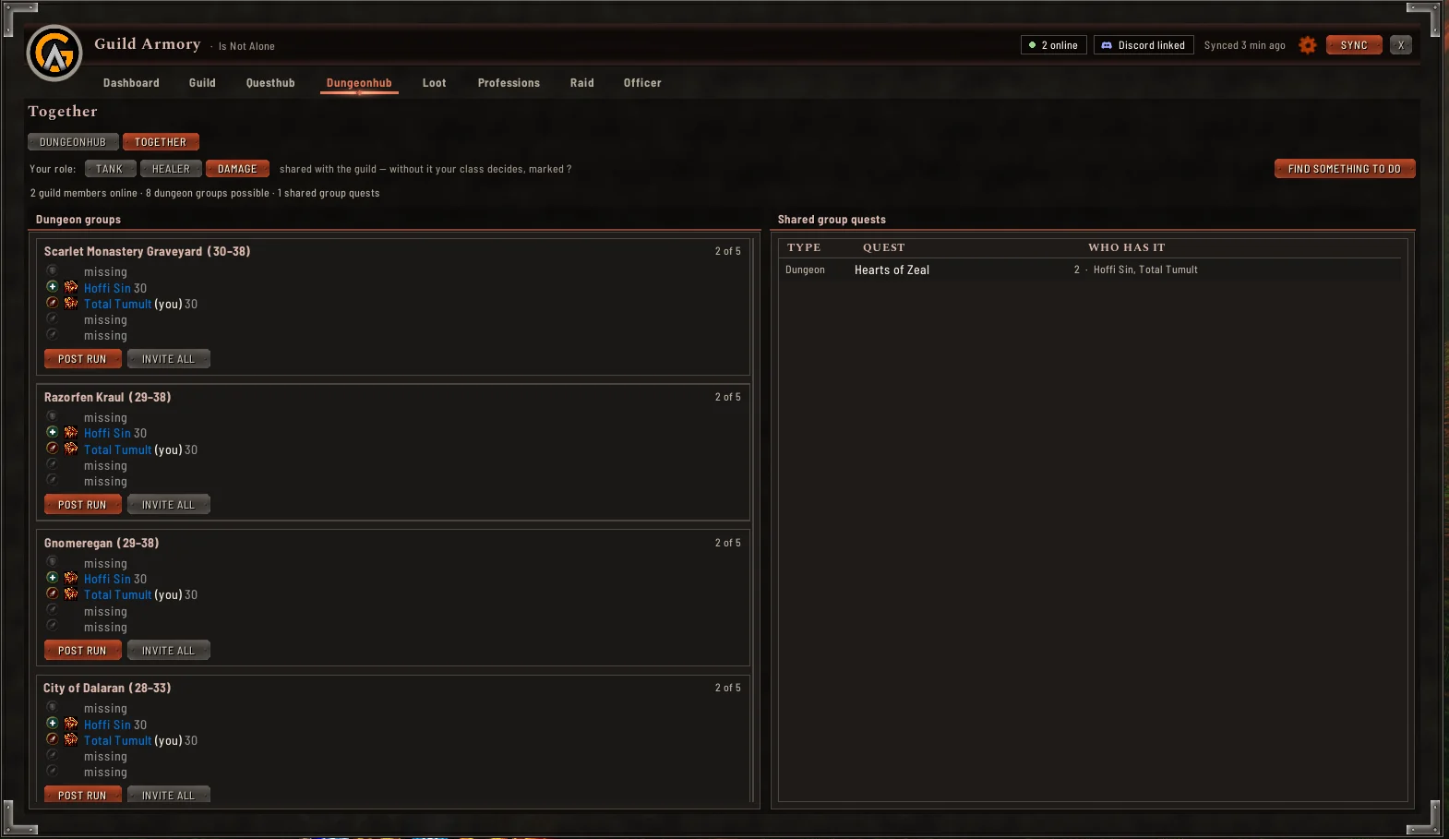Click damage role icon for Total Tumult in Razorfen Kraul
The height and width of the screenshot is (839, 1449).
click(x=53, y=449)
